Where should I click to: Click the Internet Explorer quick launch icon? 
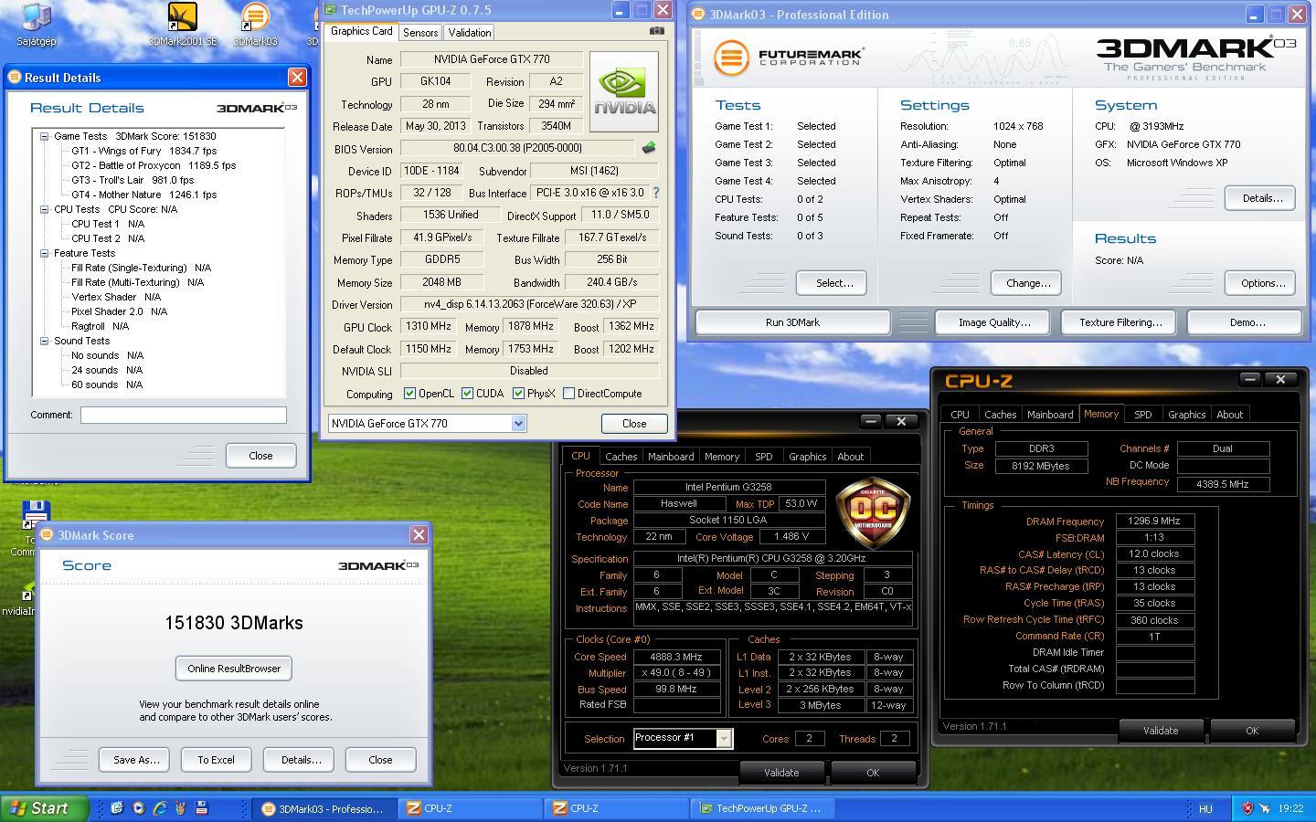click(160, 807)
